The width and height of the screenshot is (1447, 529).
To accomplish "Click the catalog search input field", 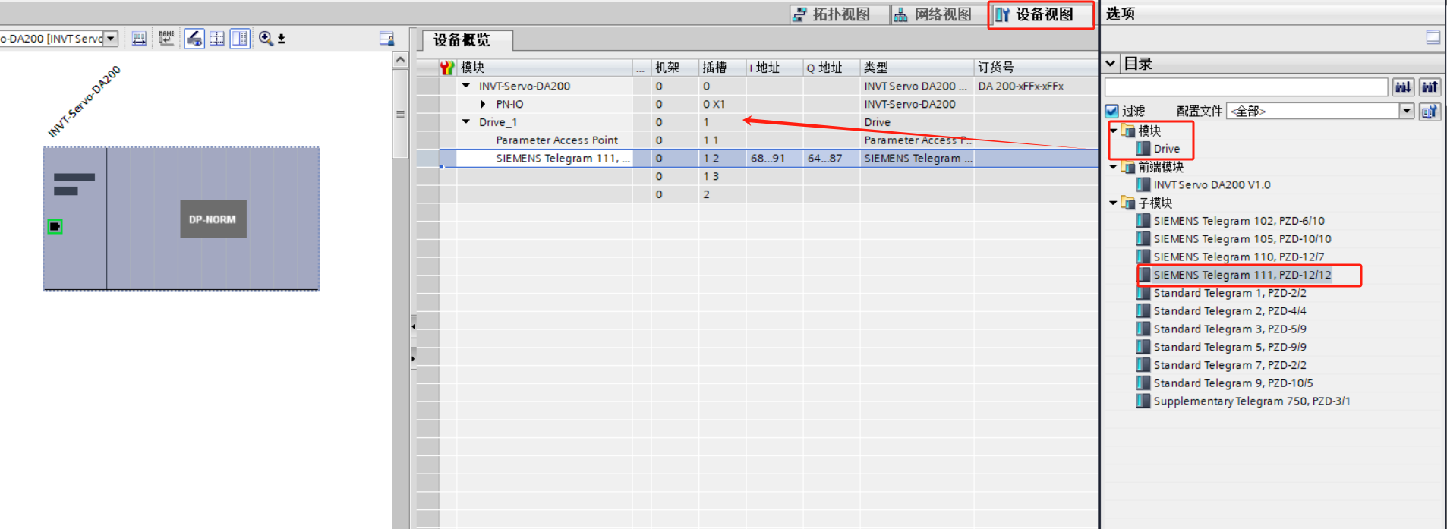I will coord(1246,87).
